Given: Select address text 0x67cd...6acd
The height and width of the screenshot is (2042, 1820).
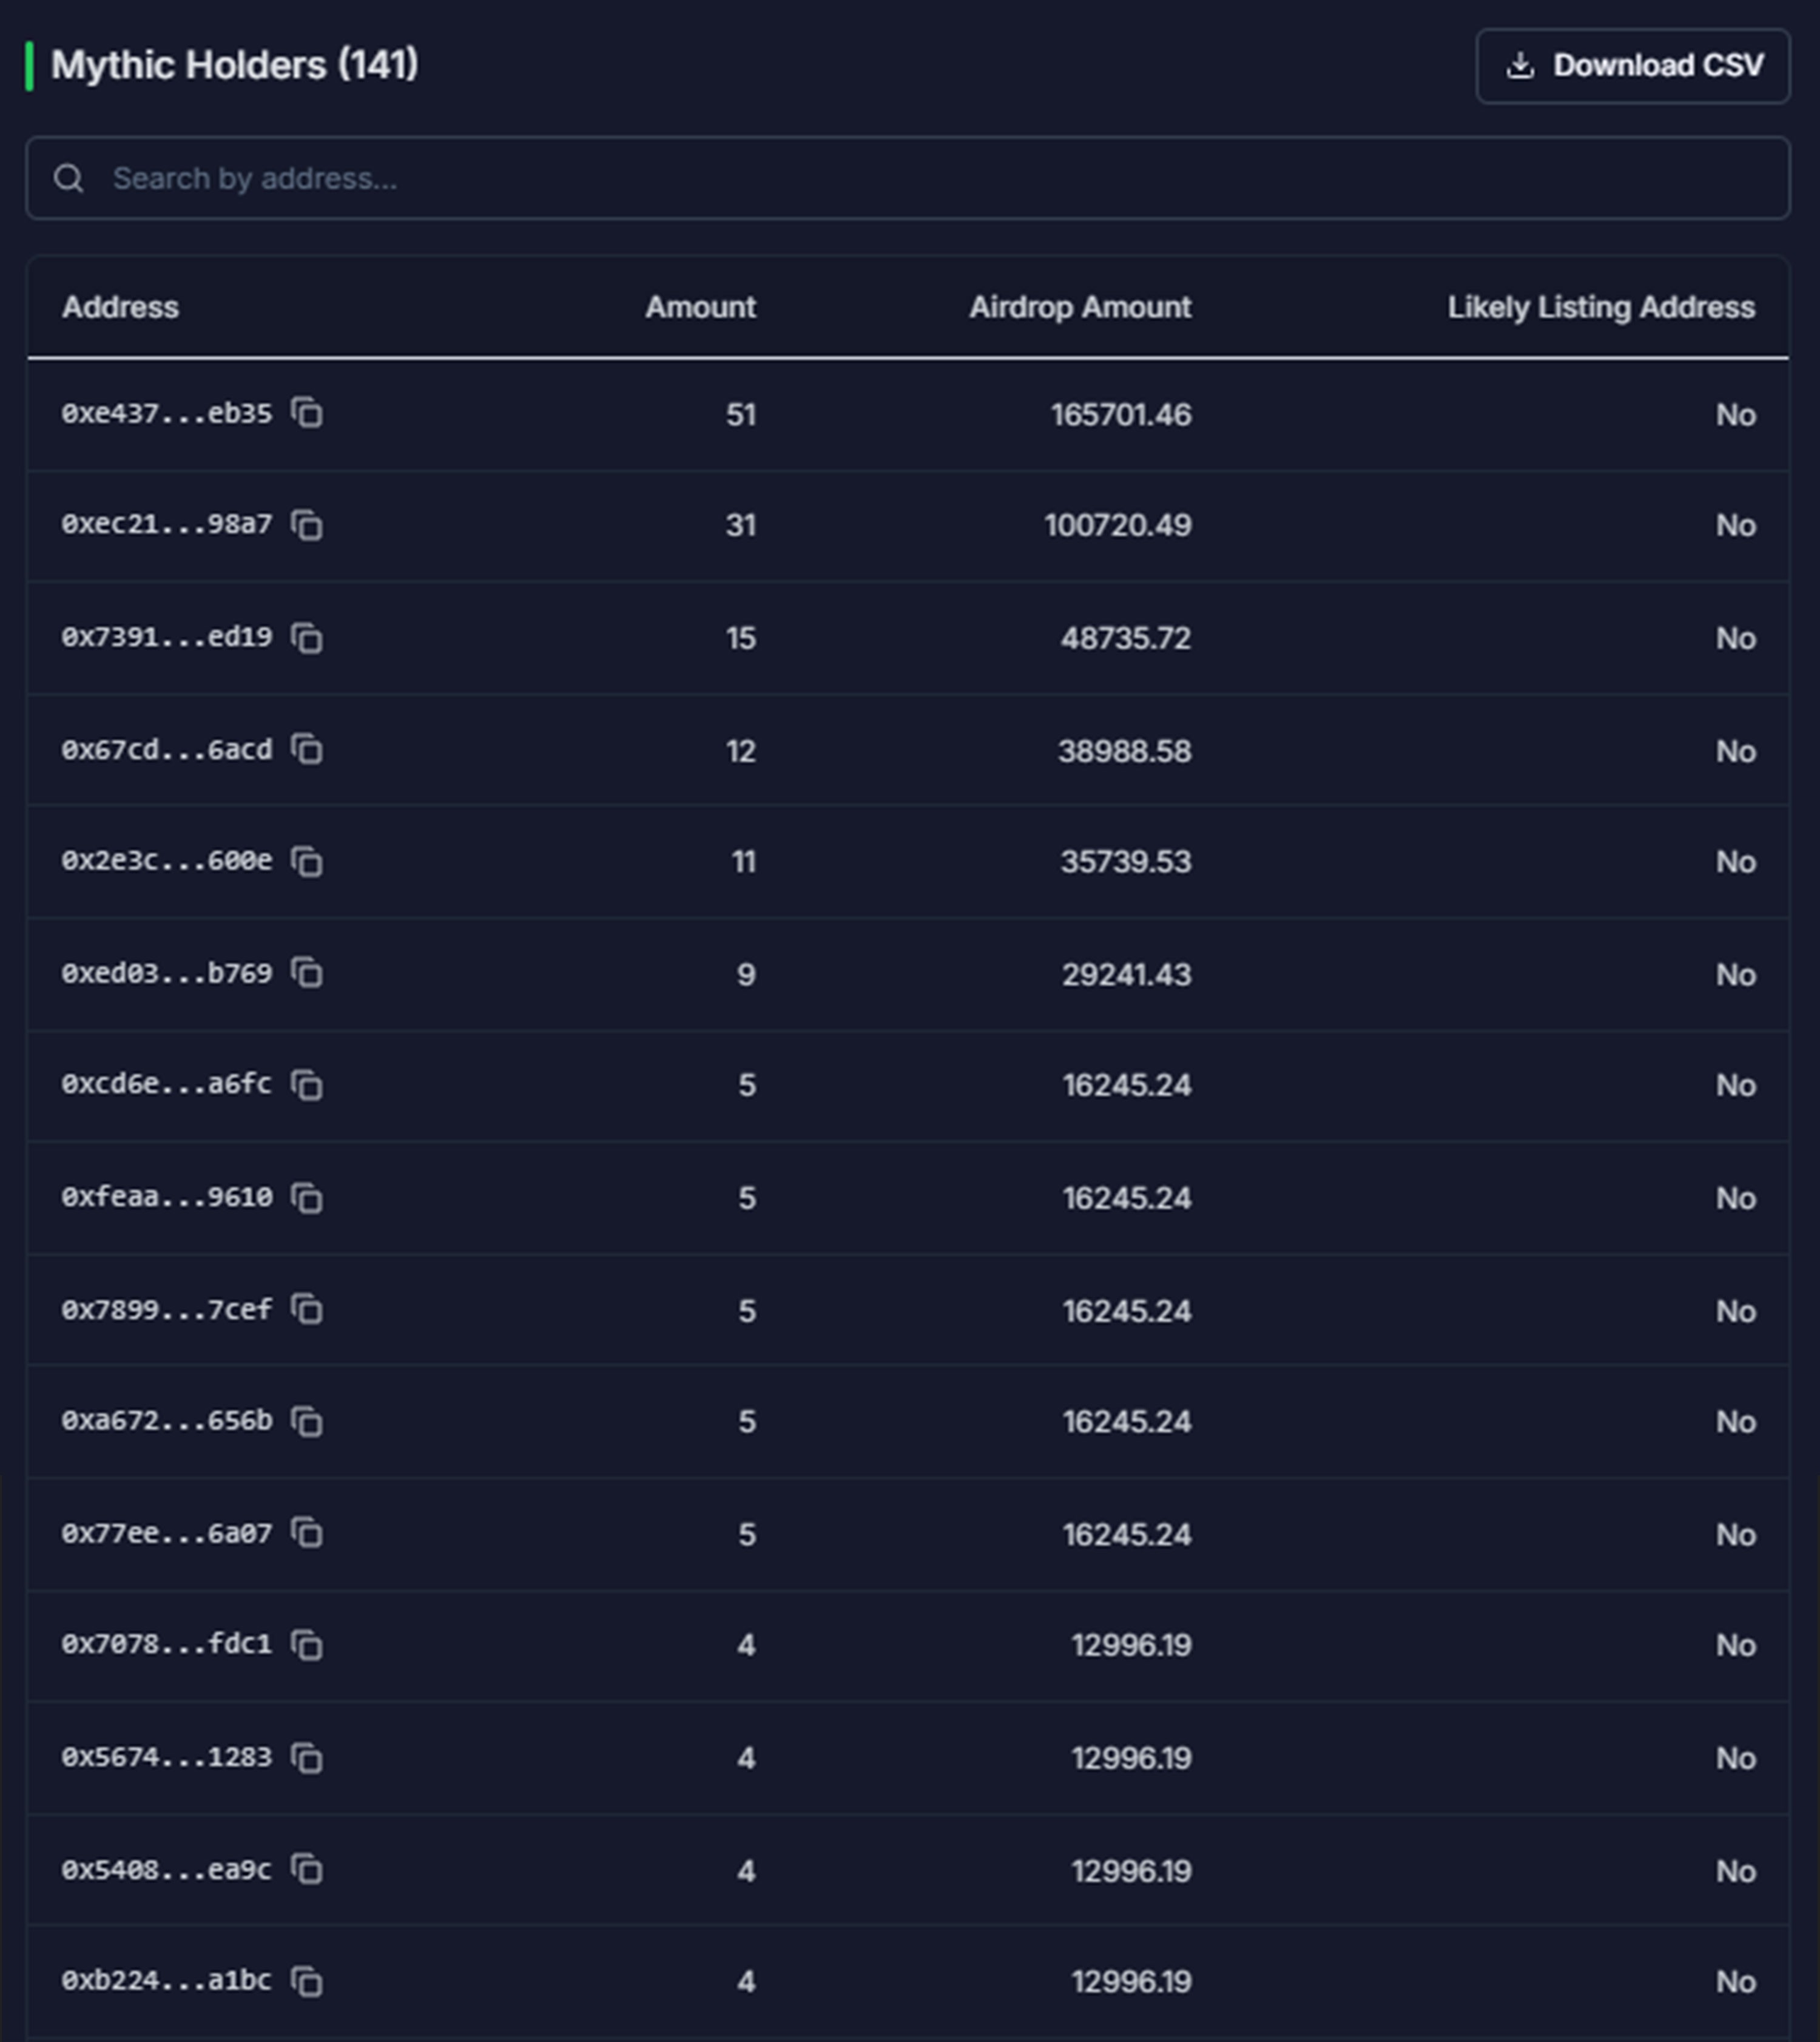Looking at the screenshot, I should (167, 749).
